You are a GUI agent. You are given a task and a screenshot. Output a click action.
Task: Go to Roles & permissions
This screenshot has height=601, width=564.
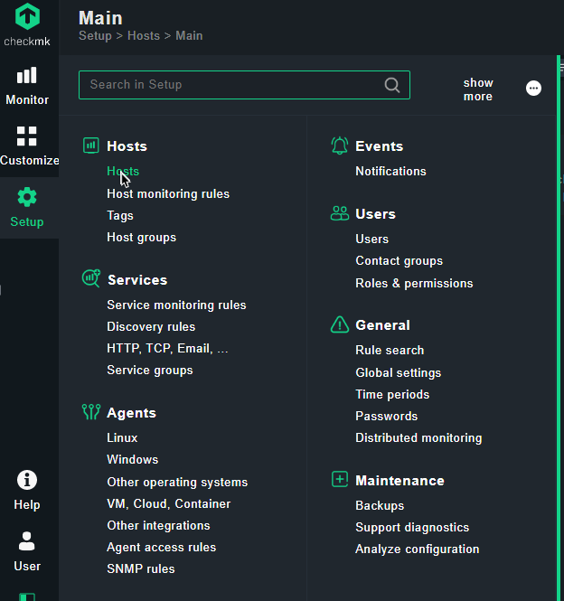click(414, 283)
